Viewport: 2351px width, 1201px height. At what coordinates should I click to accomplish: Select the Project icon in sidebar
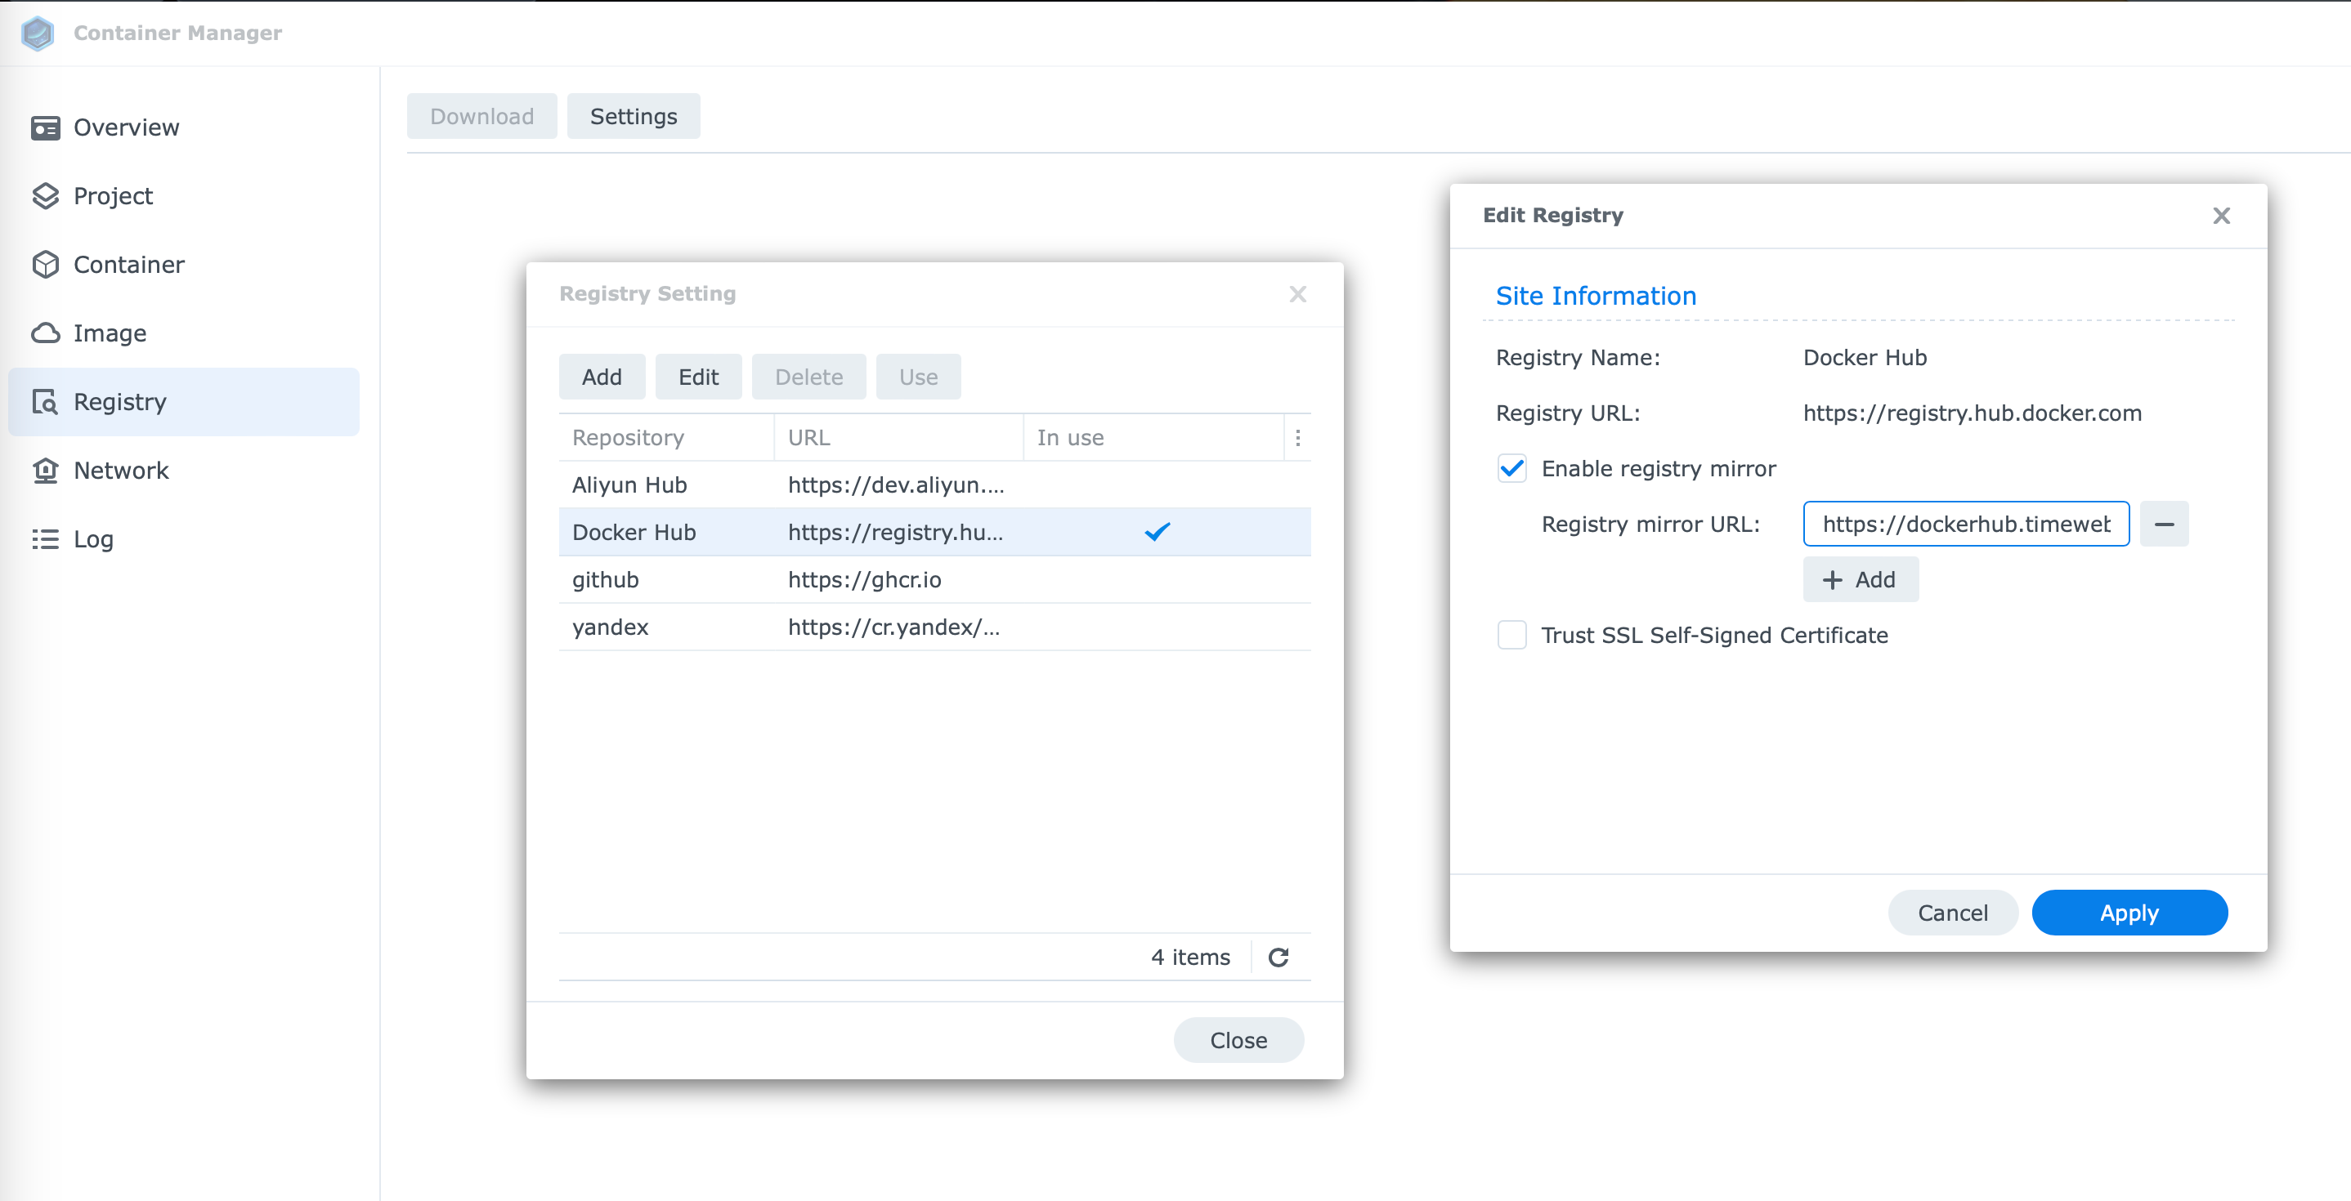pos(47,196)
